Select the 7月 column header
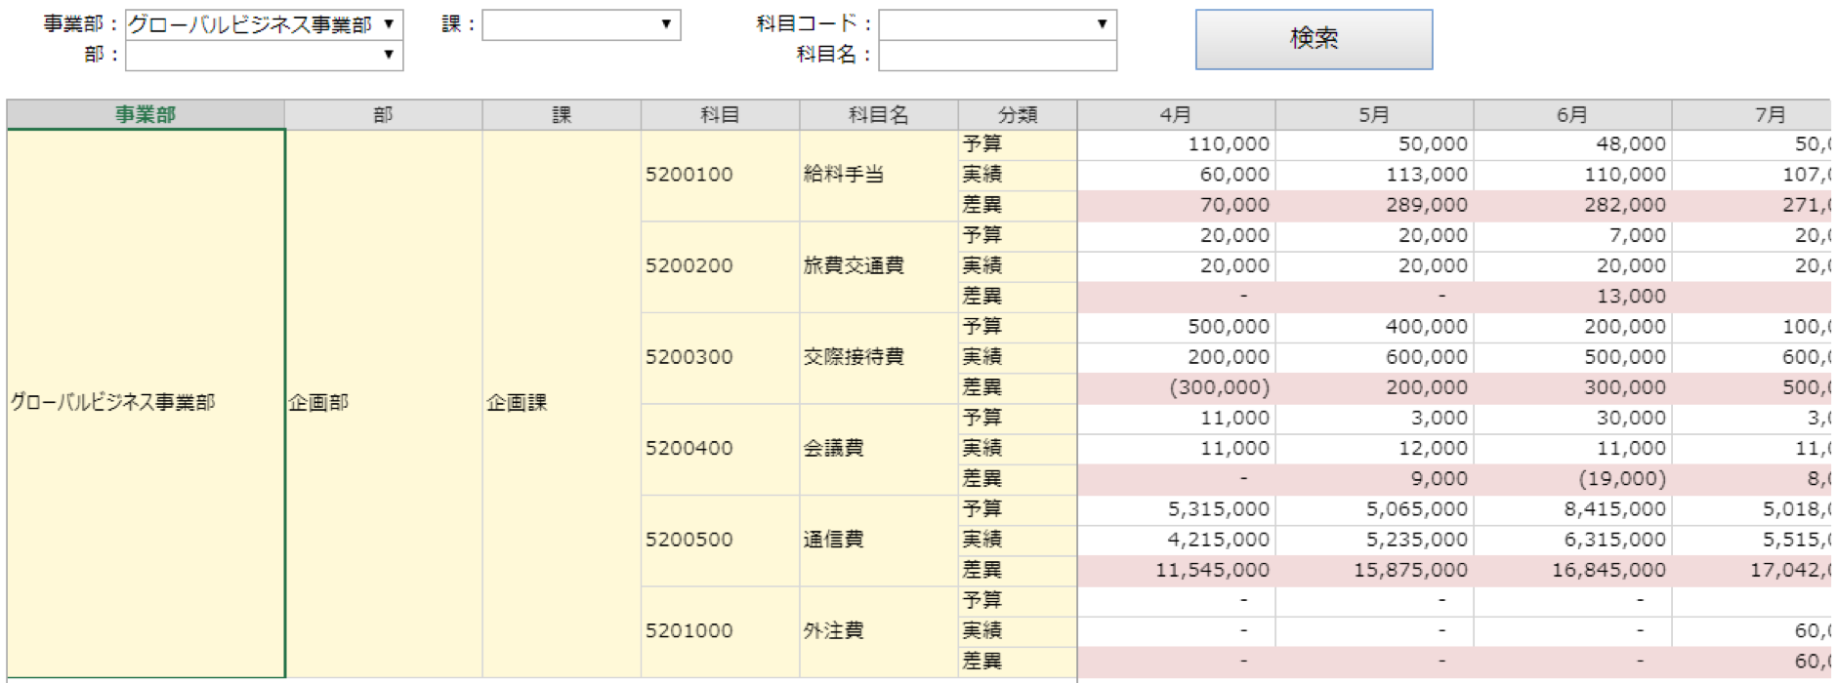The width and height of the screenshot is (1837, 683). point(1751,114)
